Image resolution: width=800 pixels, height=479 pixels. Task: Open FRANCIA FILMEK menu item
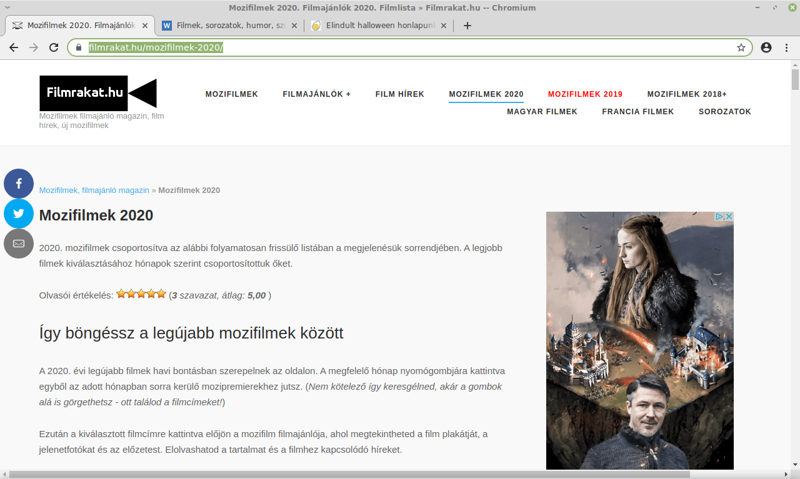click(x=638, y=112)
